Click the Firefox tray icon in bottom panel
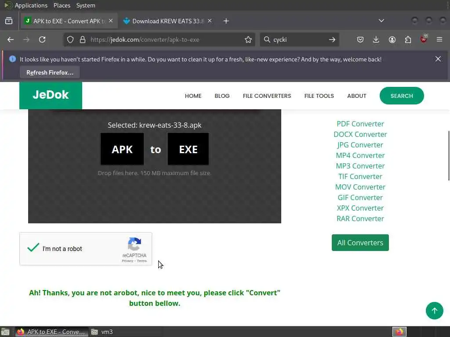Viewport: 450px width, 337px height. pos(399,332)
